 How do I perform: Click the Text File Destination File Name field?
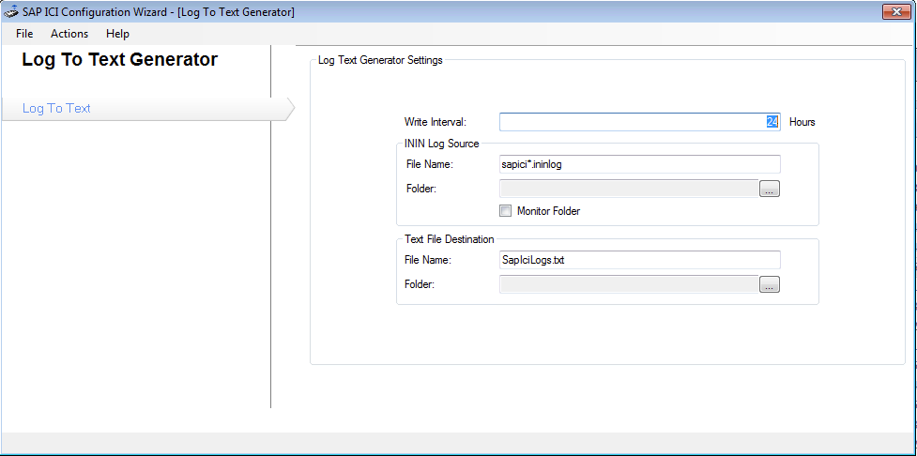[x=638, y=260]
